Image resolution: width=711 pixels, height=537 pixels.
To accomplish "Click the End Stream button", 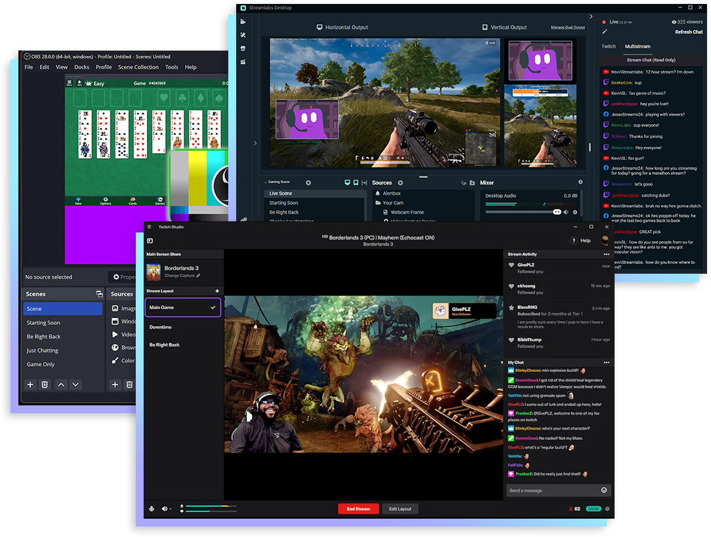I will point(358,509).
